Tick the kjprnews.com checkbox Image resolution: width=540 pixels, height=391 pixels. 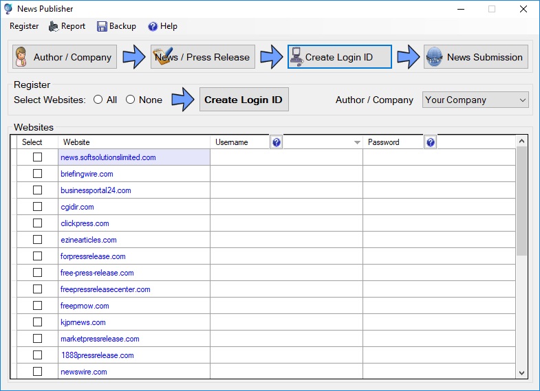[x=38, y=322]
